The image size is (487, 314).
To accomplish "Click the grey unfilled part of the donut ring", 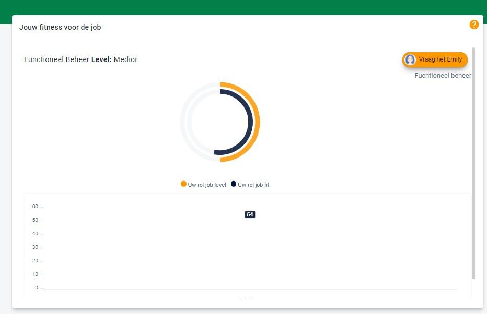I will (x=184, y=122).
